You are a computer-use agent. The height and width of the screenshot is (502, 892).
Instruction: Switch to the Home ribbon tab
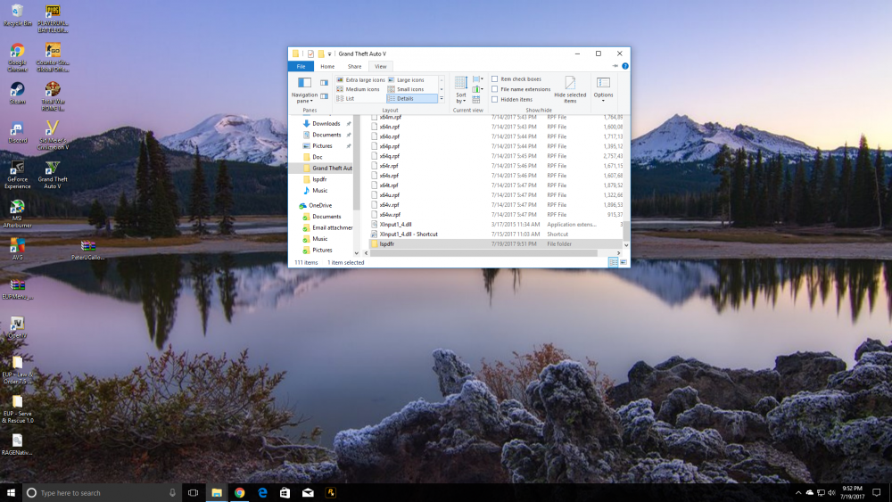[x=327, y=66]
